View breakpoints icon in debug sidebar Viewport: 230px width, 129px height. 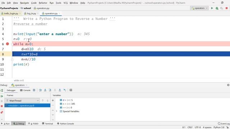coord(2,112)
